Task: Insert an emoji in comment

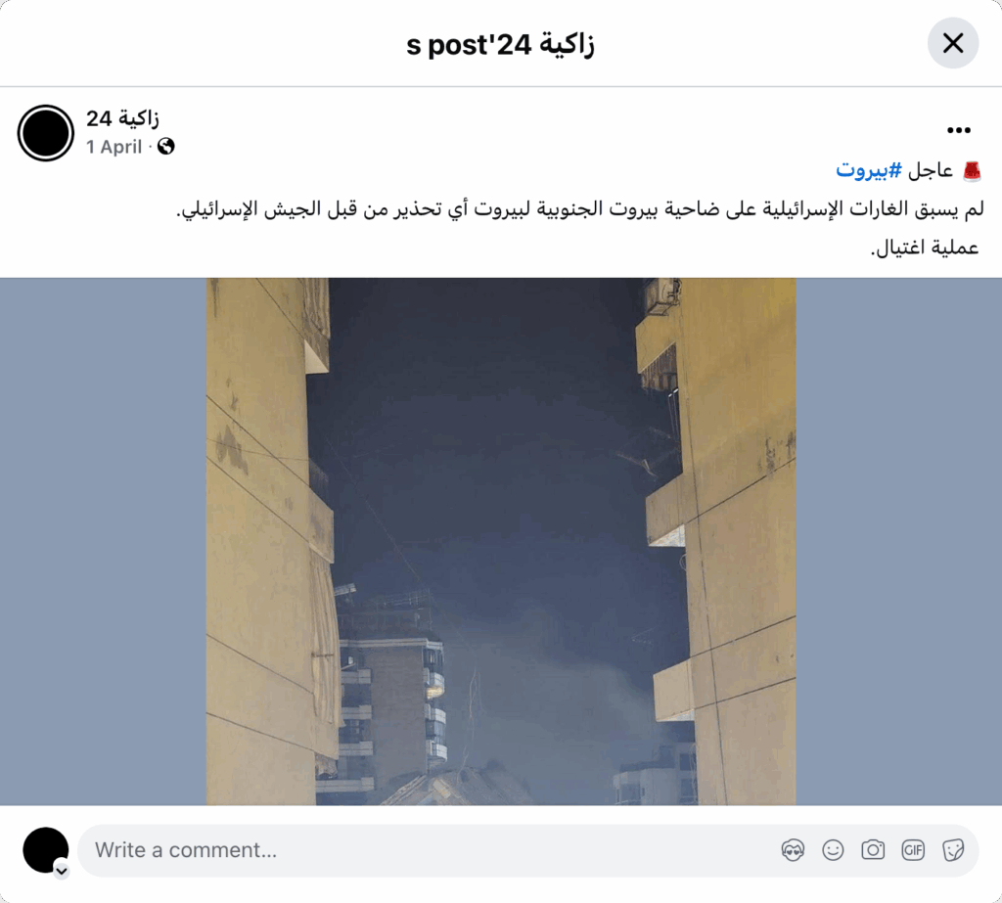Action: point(833,850)
